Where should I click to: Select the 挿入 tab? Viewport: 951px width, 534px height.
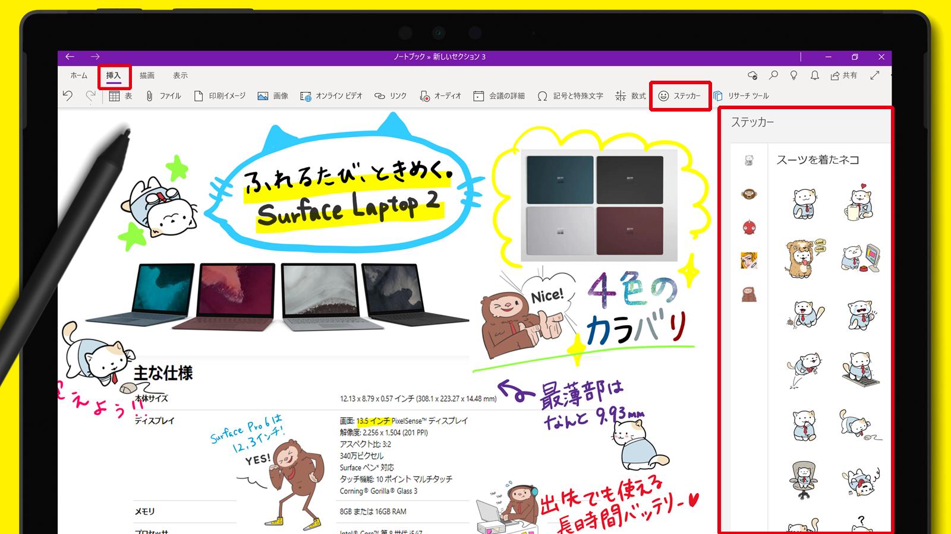(x=114, y=75)
